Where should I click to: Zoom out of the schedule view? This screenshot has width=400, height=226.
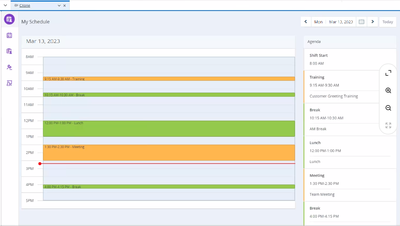388,108
